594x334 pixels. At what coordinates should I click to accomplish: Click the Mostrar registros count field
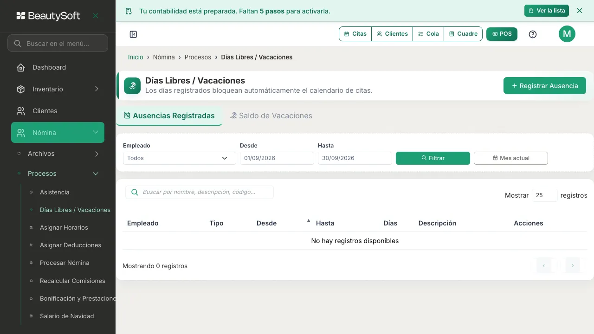point(544,195)
